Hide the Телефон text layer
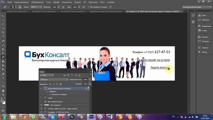Viewport: 213px width, 120px height. [x=41, y=112]
